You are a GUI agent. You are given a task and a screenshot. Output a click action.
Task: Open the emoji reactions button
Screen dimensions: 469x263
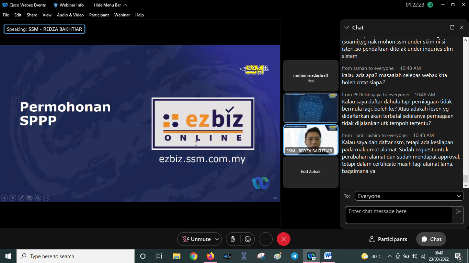[x=248, y=239]
